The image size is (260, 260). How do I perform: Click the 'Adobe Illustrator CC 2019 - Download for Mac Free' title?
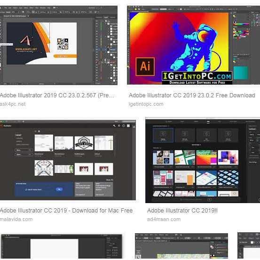coord(66,211)
